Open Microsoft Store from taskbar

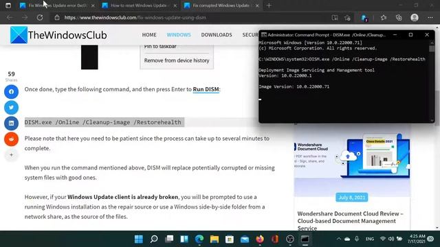click(x=230, y=239)
